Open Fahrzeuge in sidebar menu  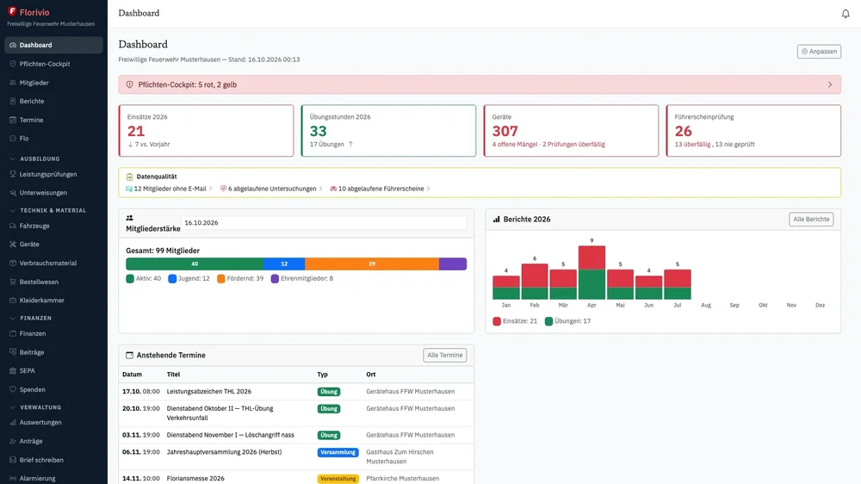[53, 226]
